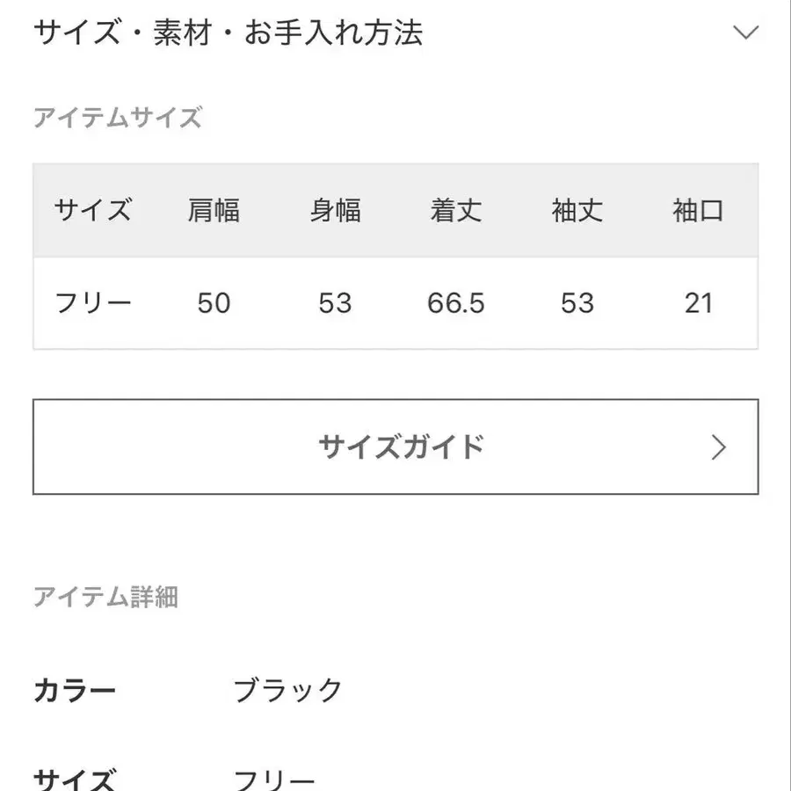Open the アイテム詳細 section
This screenshot has width=791, height=791.
click(107, 598)
